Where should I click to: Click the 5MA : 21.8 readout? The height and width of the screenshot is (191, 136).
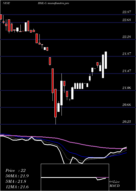(x=16, y=181)
